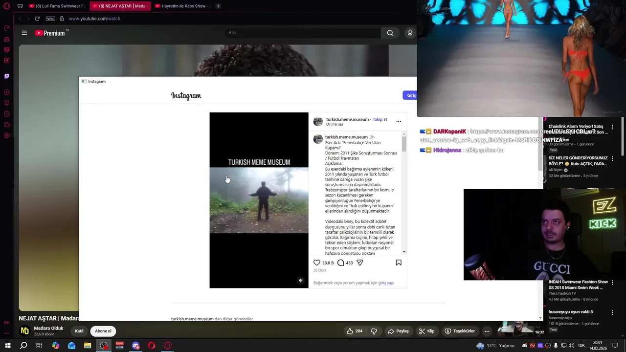Screen dimensions: 626x352
Task: Play the Turkish Meme Museum reel video
Action: coord(259,200)
